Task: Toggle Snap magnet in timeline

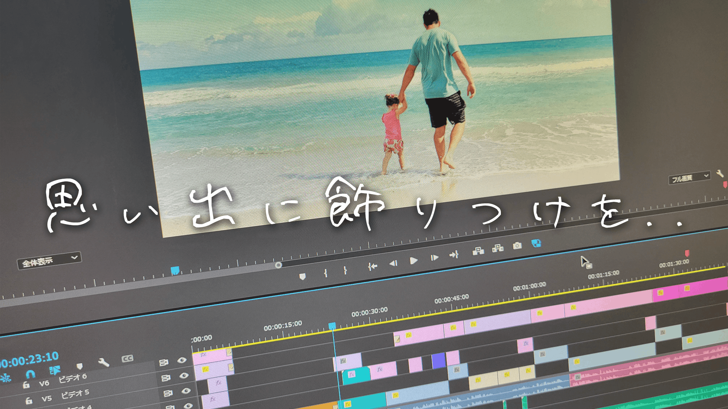Action: [30, 374]
